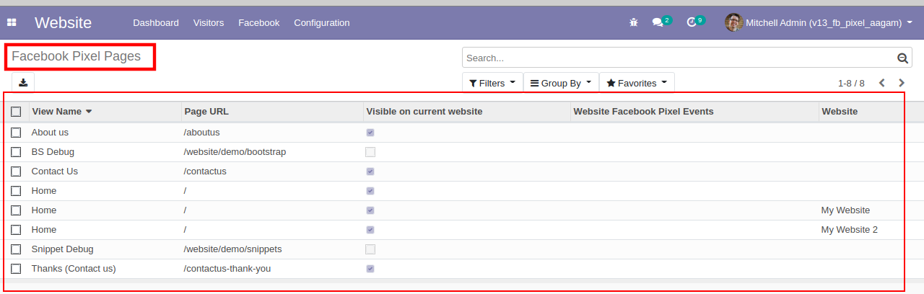Open the Facebook menu

[258, 22]
